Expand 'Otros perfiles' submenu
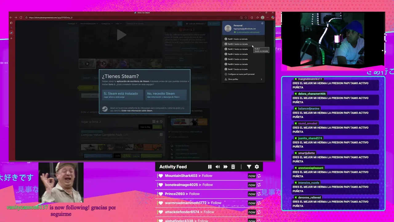 click(243, 79)
